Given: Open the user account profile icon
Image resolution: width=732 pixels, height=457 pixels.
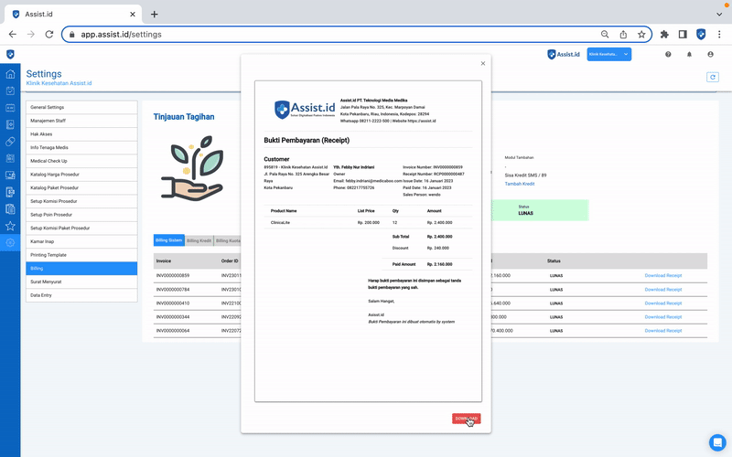Looking at the screenshot, I should click(x=710, y=55).
